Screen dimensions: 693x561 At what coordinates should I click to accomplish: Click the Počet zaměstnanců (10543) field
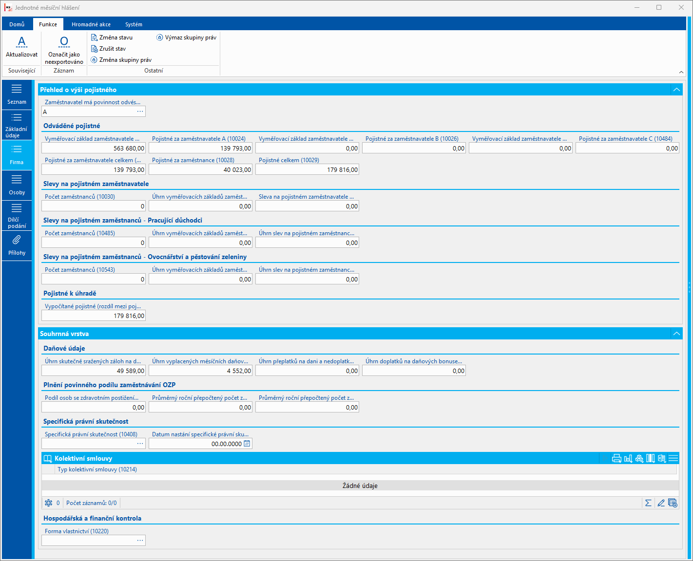pos(94,279)
